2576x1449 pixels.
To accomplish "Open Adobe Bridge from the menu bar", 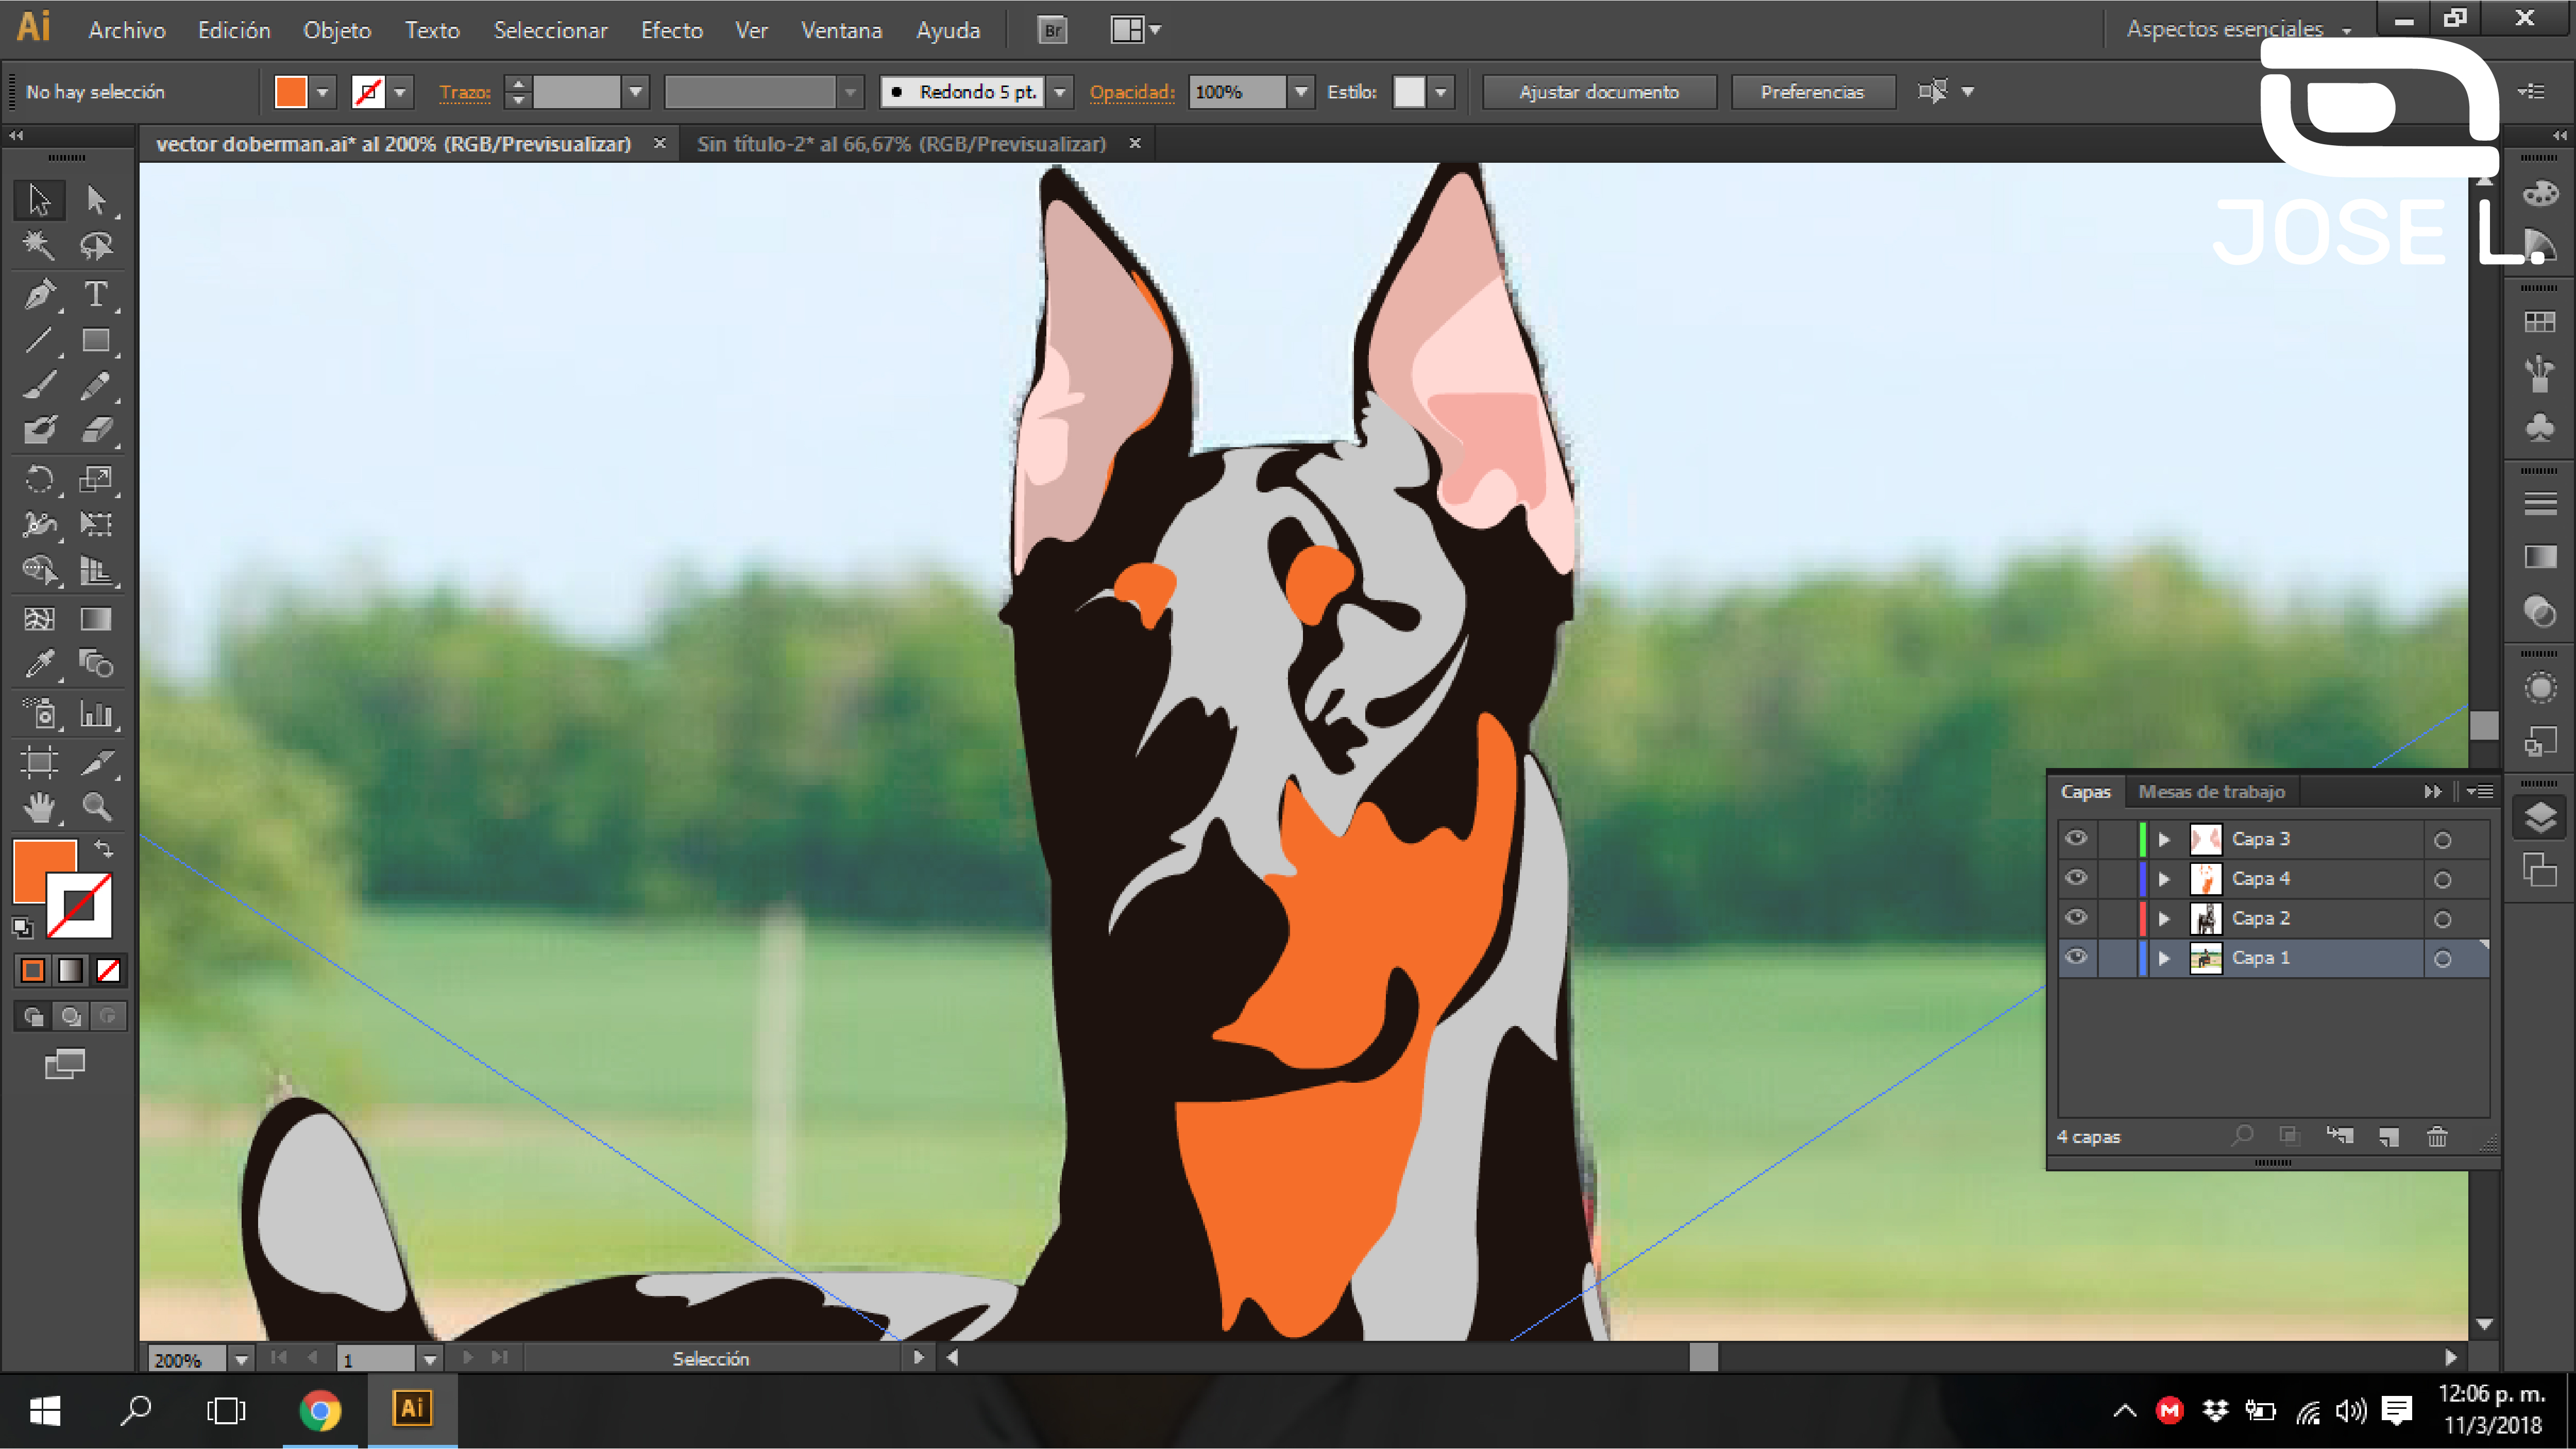I will pyautogui.click(x=1052, y=30).
